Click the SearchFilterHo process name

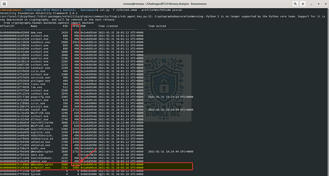point(42,123)
